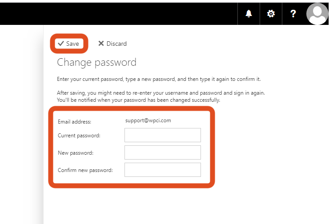The height and width of the screenshot is (224, 329).
Task: Open the user account avatar
Action: 317,14
